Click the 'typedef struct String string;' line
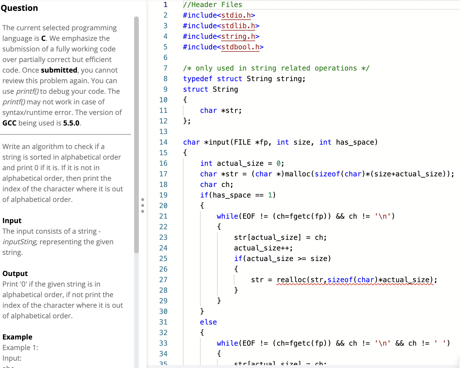Screen dimensions: 460x368 (x=244, y=79)
